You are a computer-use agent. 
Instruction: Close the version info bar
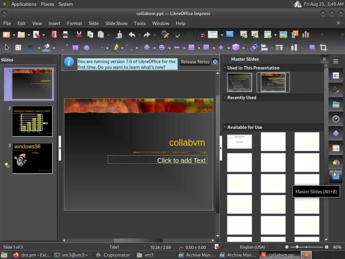pyautogui.click(x=215, y=62)
